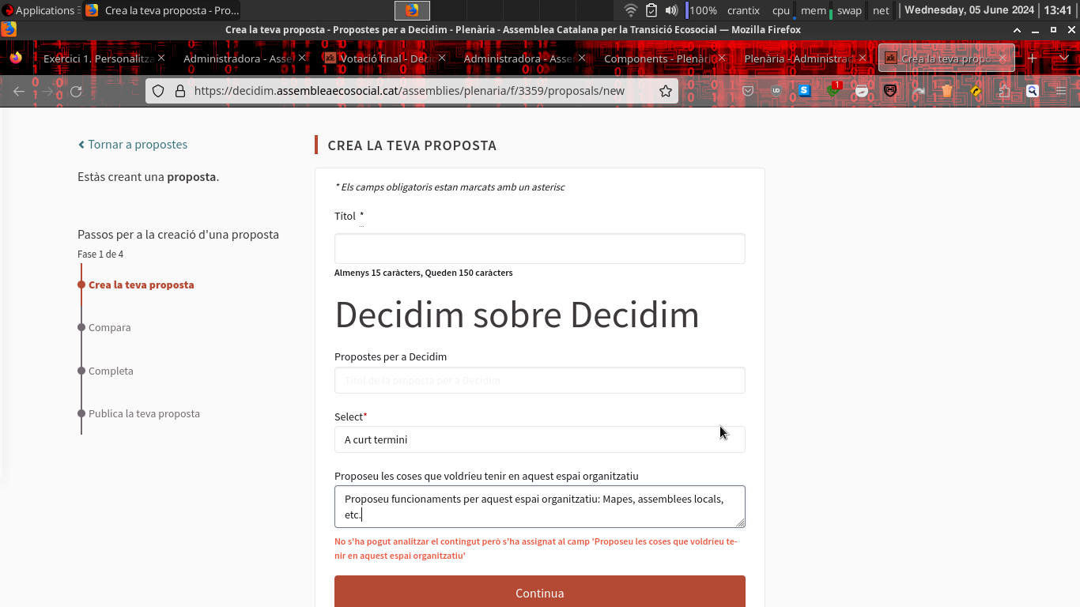Click the Firefox workspace thumbnail in top panel
This screenshot has height=607, width=1080.
[x=412, y=10]
